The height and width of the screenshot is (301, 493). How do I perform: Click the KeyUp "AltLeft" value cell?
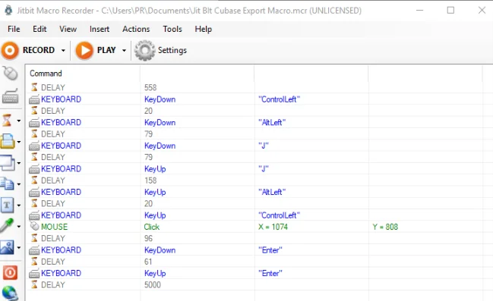272,192
